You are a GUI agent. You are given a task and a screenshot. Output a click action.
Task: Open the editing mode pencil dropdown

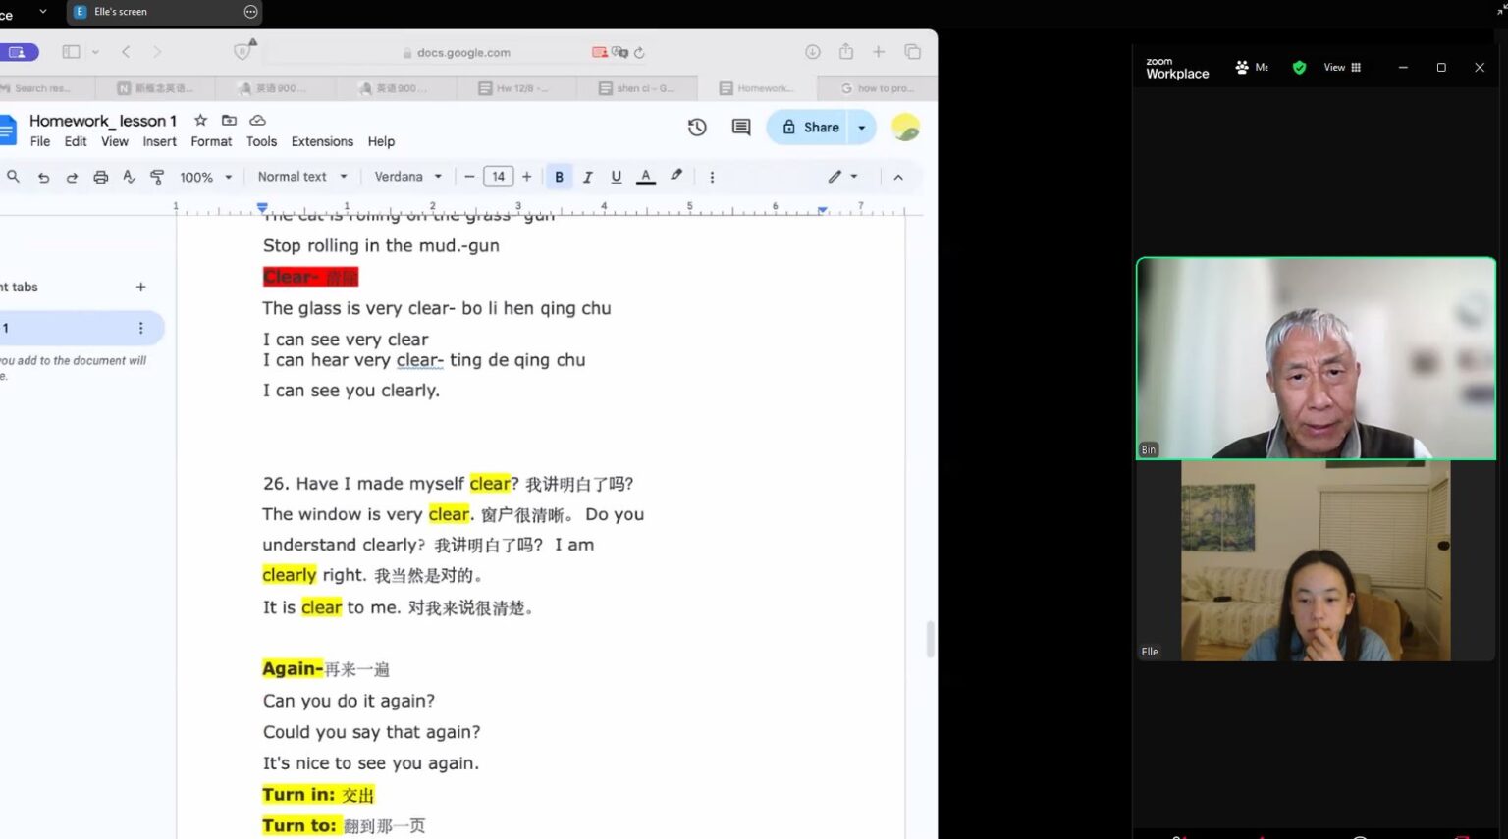click(842, 177)
